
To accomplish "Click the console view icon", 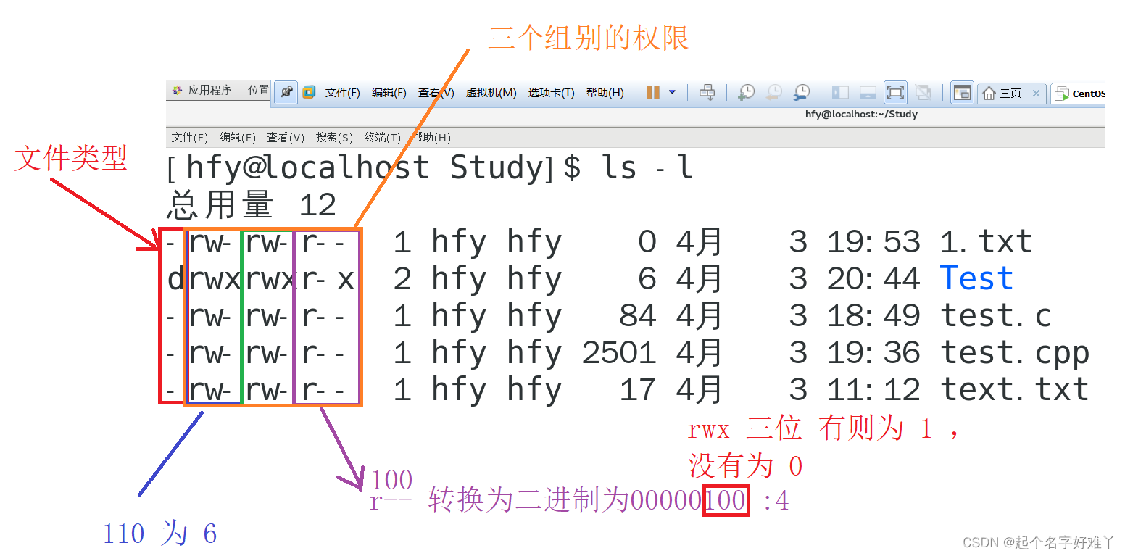I will pyautogui.click(x=962, y=93).
